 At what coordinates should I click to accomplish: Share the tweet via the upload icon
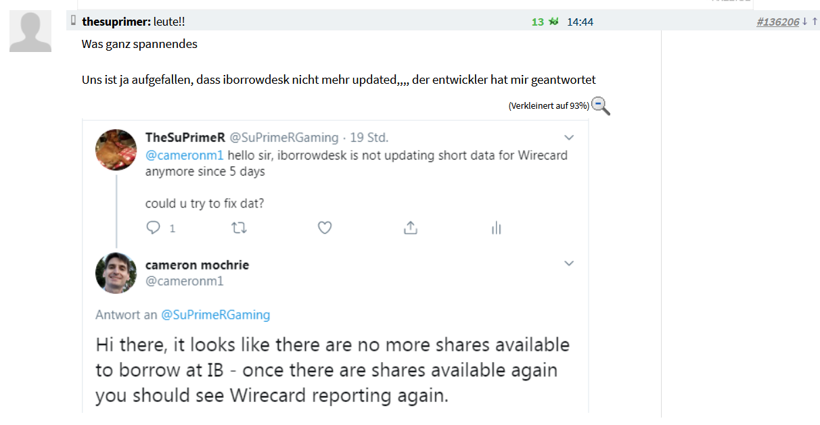point(410,228)
